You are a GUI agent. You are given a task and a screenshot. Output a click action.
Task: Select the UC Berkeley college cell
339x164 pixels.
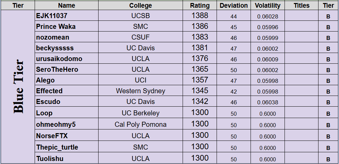tap(141, 113)
